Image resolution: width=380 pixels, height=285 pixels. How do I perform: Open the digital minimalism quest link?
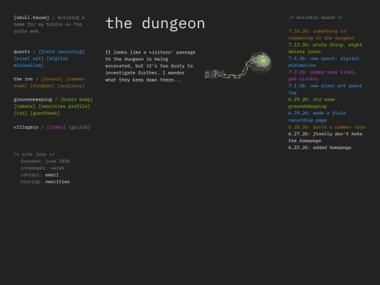(41, 62)
